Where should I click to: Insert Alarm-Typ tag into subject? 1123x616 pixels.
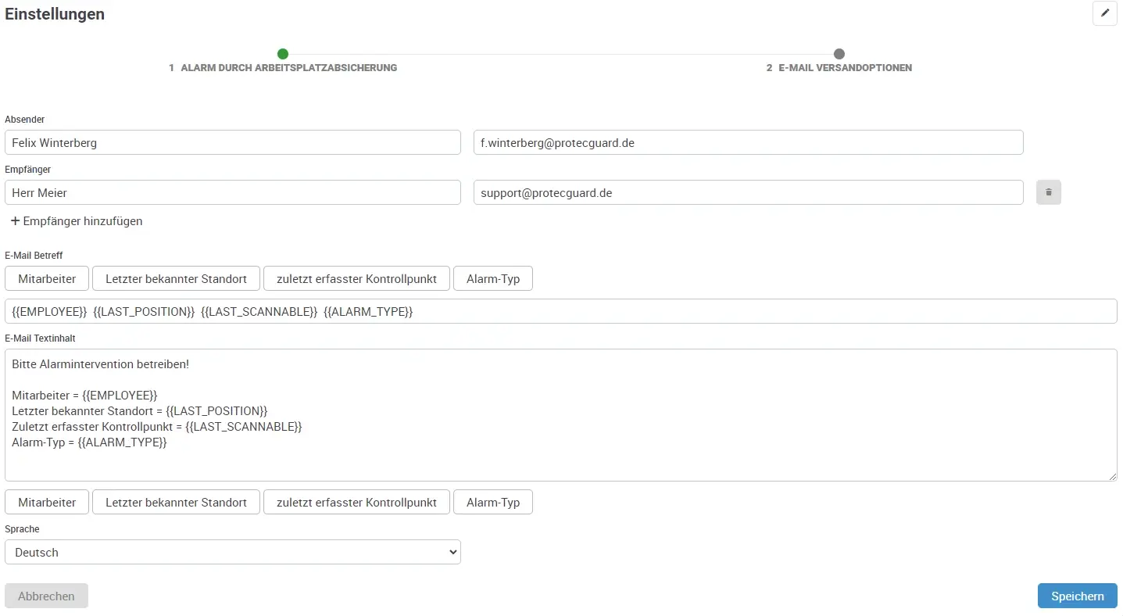pos(492,278)
